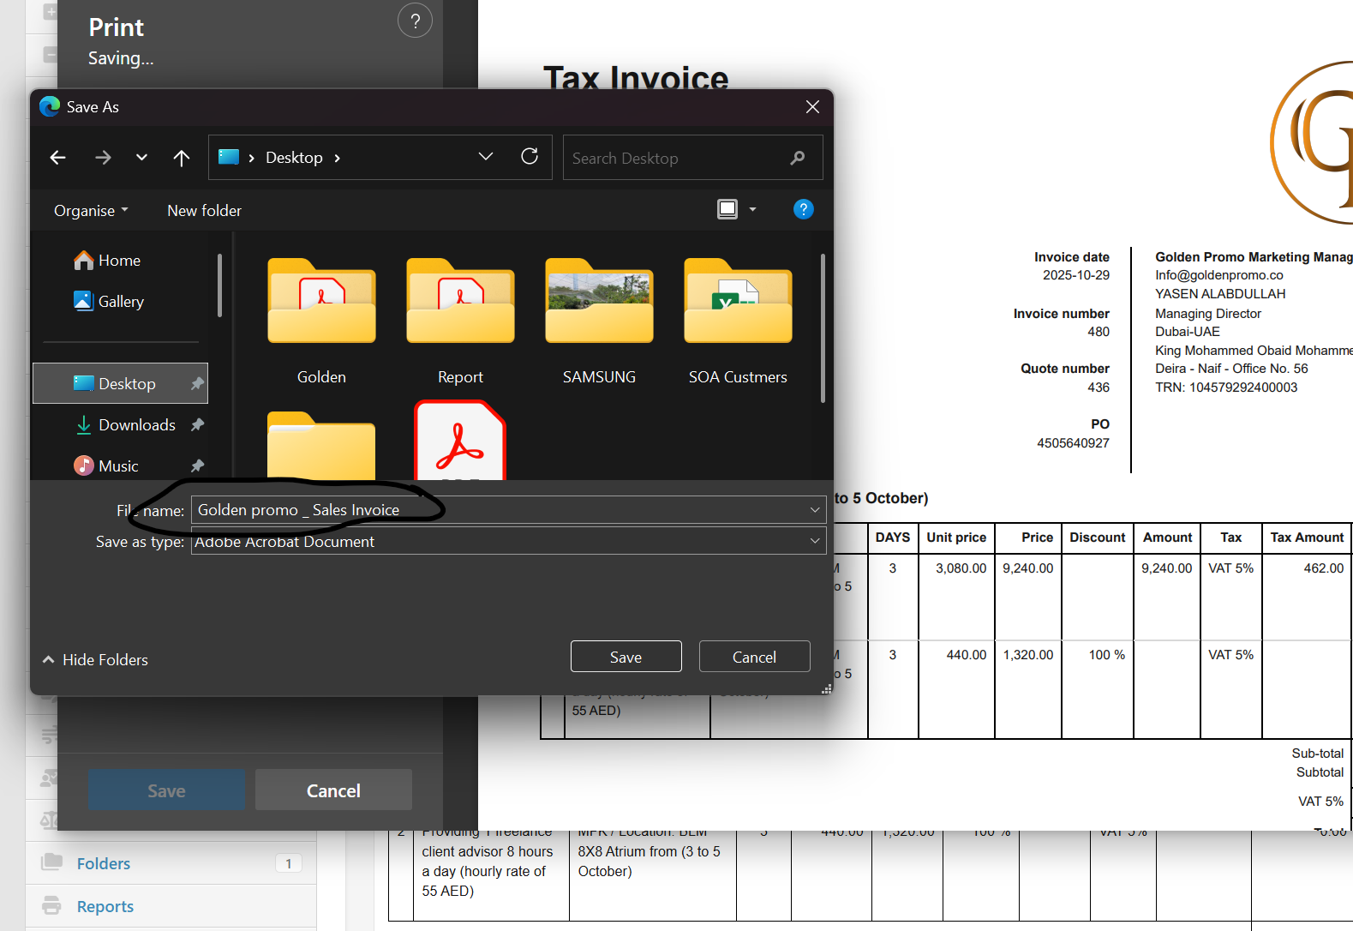
Task: Click Save in Save As dialog
Action: [626, 657]
